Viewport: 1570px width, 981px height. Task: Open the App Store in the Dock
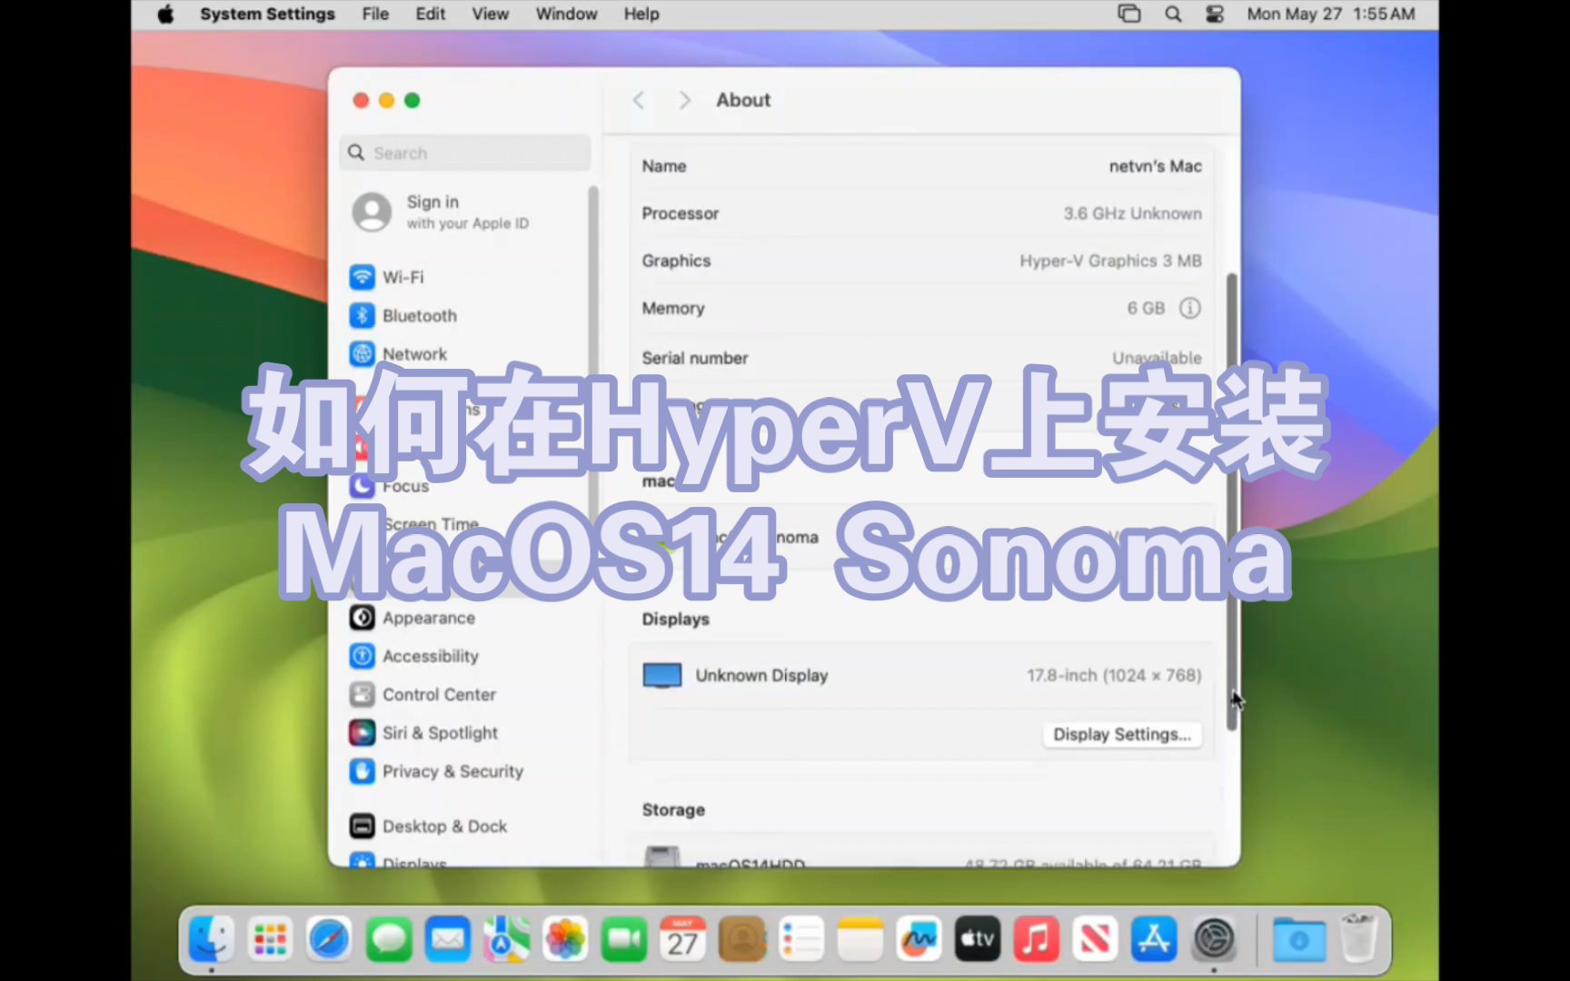click(x=1154, y=939)
